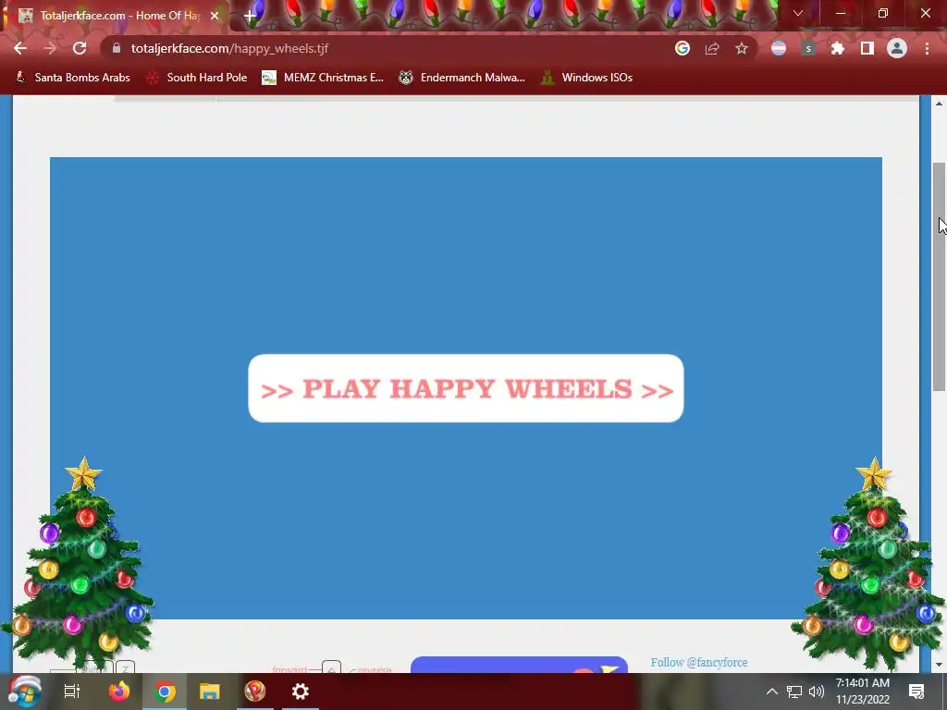Open a new browser tab
Image resolution: width=947 pixels, height=710 pixels.
coord(250,16)
